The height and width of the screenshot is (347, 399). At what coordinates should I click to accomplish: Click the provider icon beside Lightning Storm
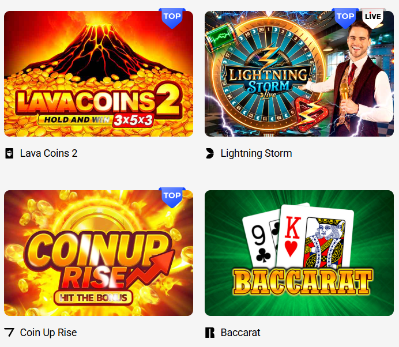click(x=210, y=153)
